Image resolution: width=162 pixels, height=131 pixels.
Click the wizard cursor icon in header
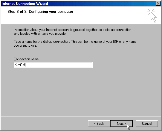pyautogui.click(x=152, y=15)
